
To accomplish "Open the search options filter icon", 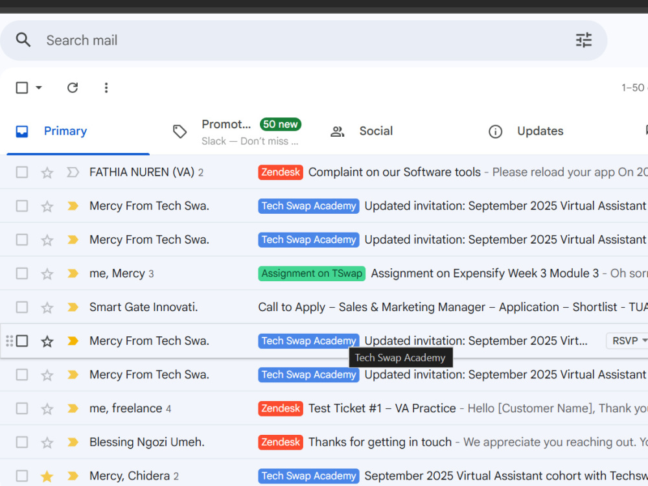I will point(584,40).
